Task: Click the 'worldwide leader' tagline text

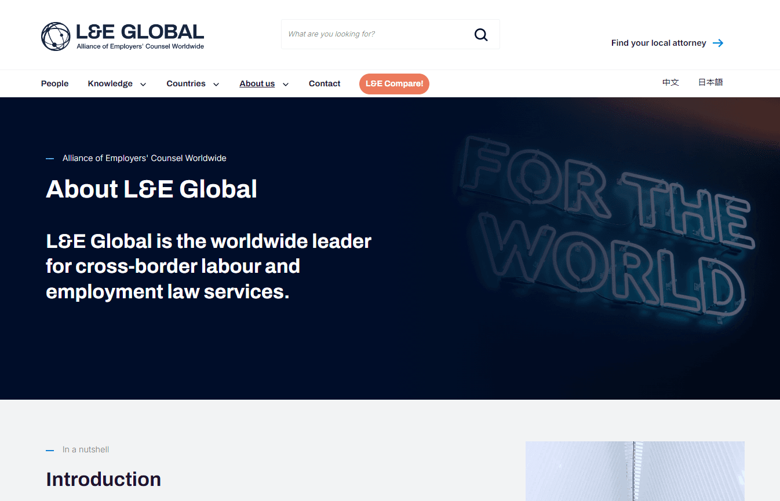Action: 209,266
